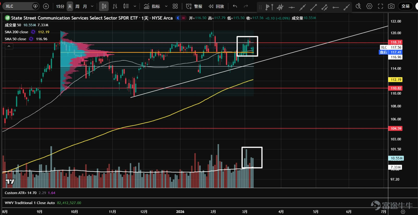This screenshot has width=418, height=215.
Task: Take a chart snapshot with camera icon
Action: (391, 6)
